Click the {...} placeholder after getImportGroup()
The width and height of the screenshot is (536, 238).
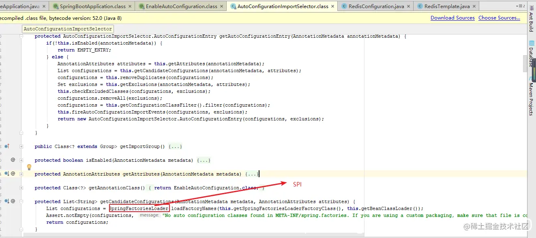click(175, 146)
